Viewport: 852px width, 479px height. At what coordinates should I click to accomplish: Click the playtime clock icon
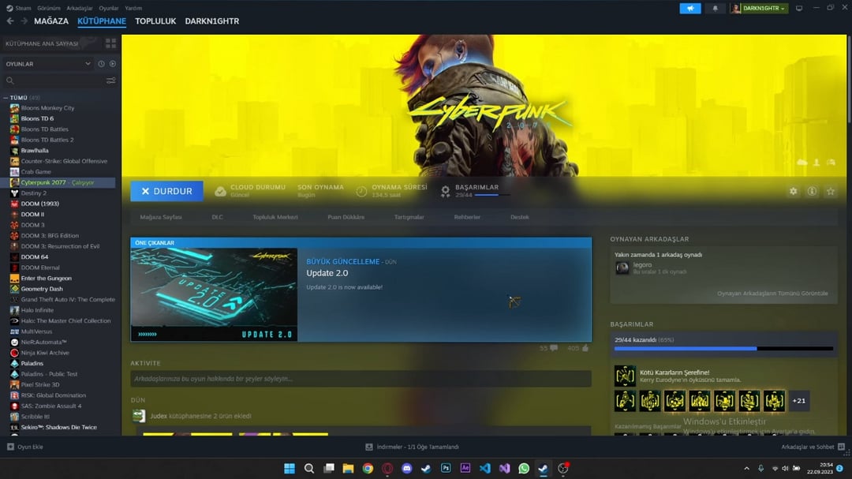(x=361, y=192)
